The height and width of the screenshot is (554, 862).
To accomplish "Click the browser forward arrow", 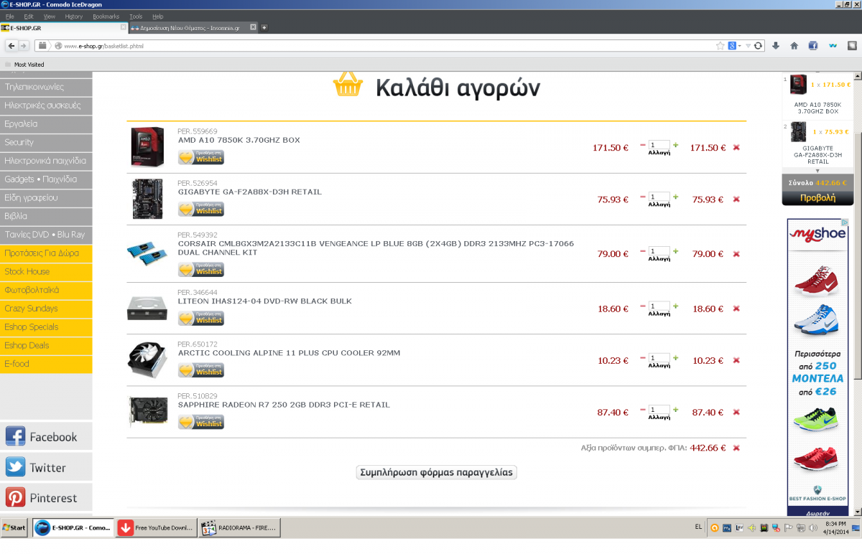I will (x=24, y=45).
